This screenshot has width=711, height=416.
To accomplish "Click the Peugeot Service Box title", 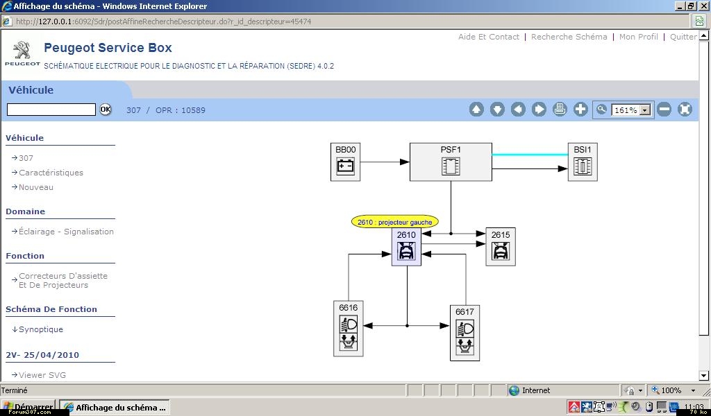I will coord(108,48).
